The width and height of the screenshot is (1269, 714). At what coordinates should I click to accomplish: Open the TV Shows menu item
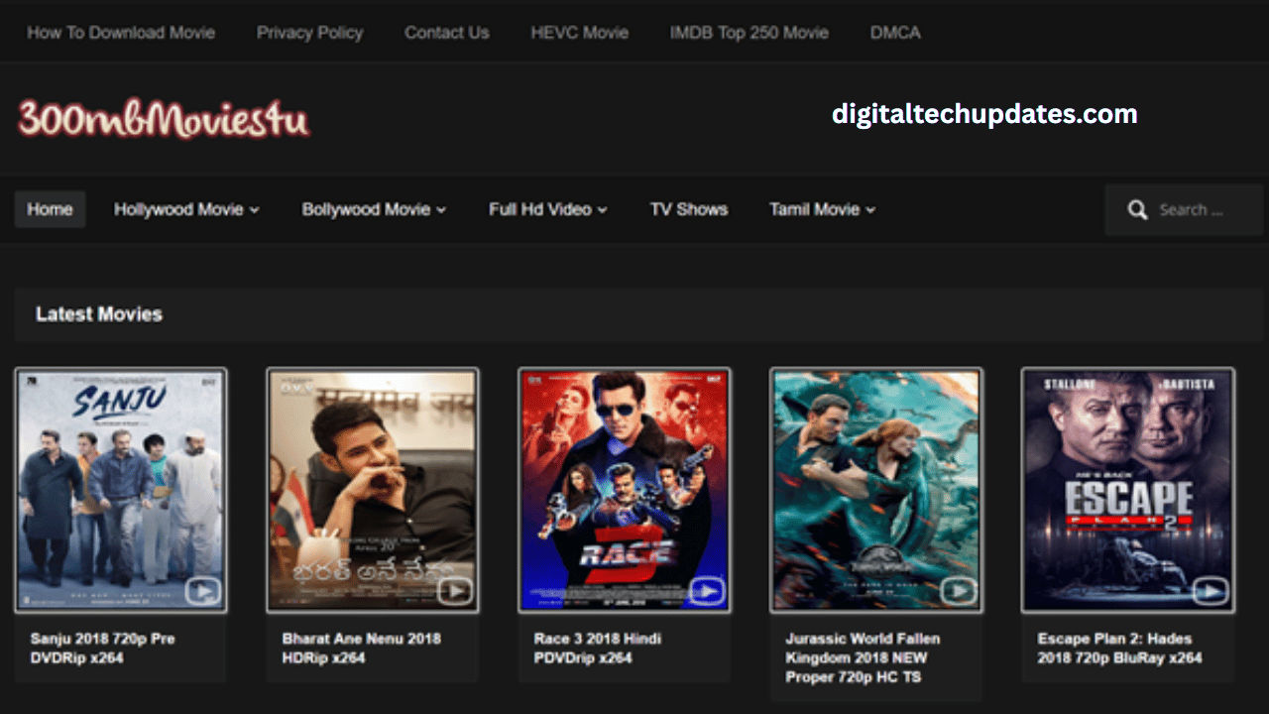(689, 209)
